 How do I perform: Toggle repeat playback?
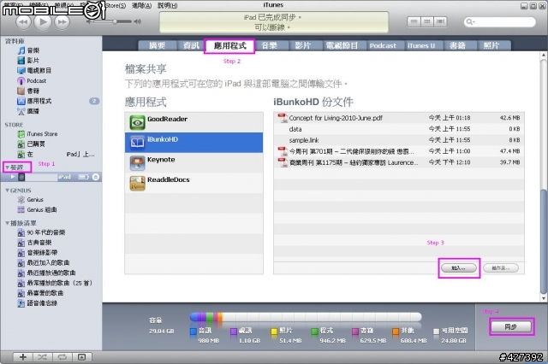[63, 357]
